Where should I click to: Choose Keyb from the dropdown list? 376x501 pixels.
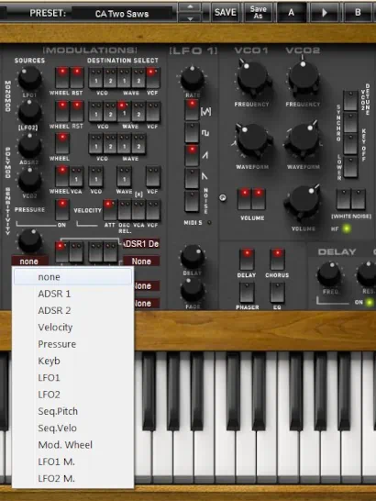tap(72, 361)
